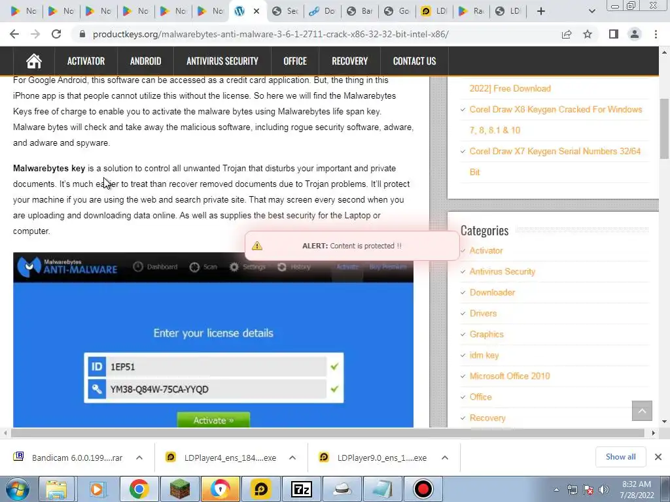Bookmark this page with the star icon

pyautogui.click(x=588, y=34)
